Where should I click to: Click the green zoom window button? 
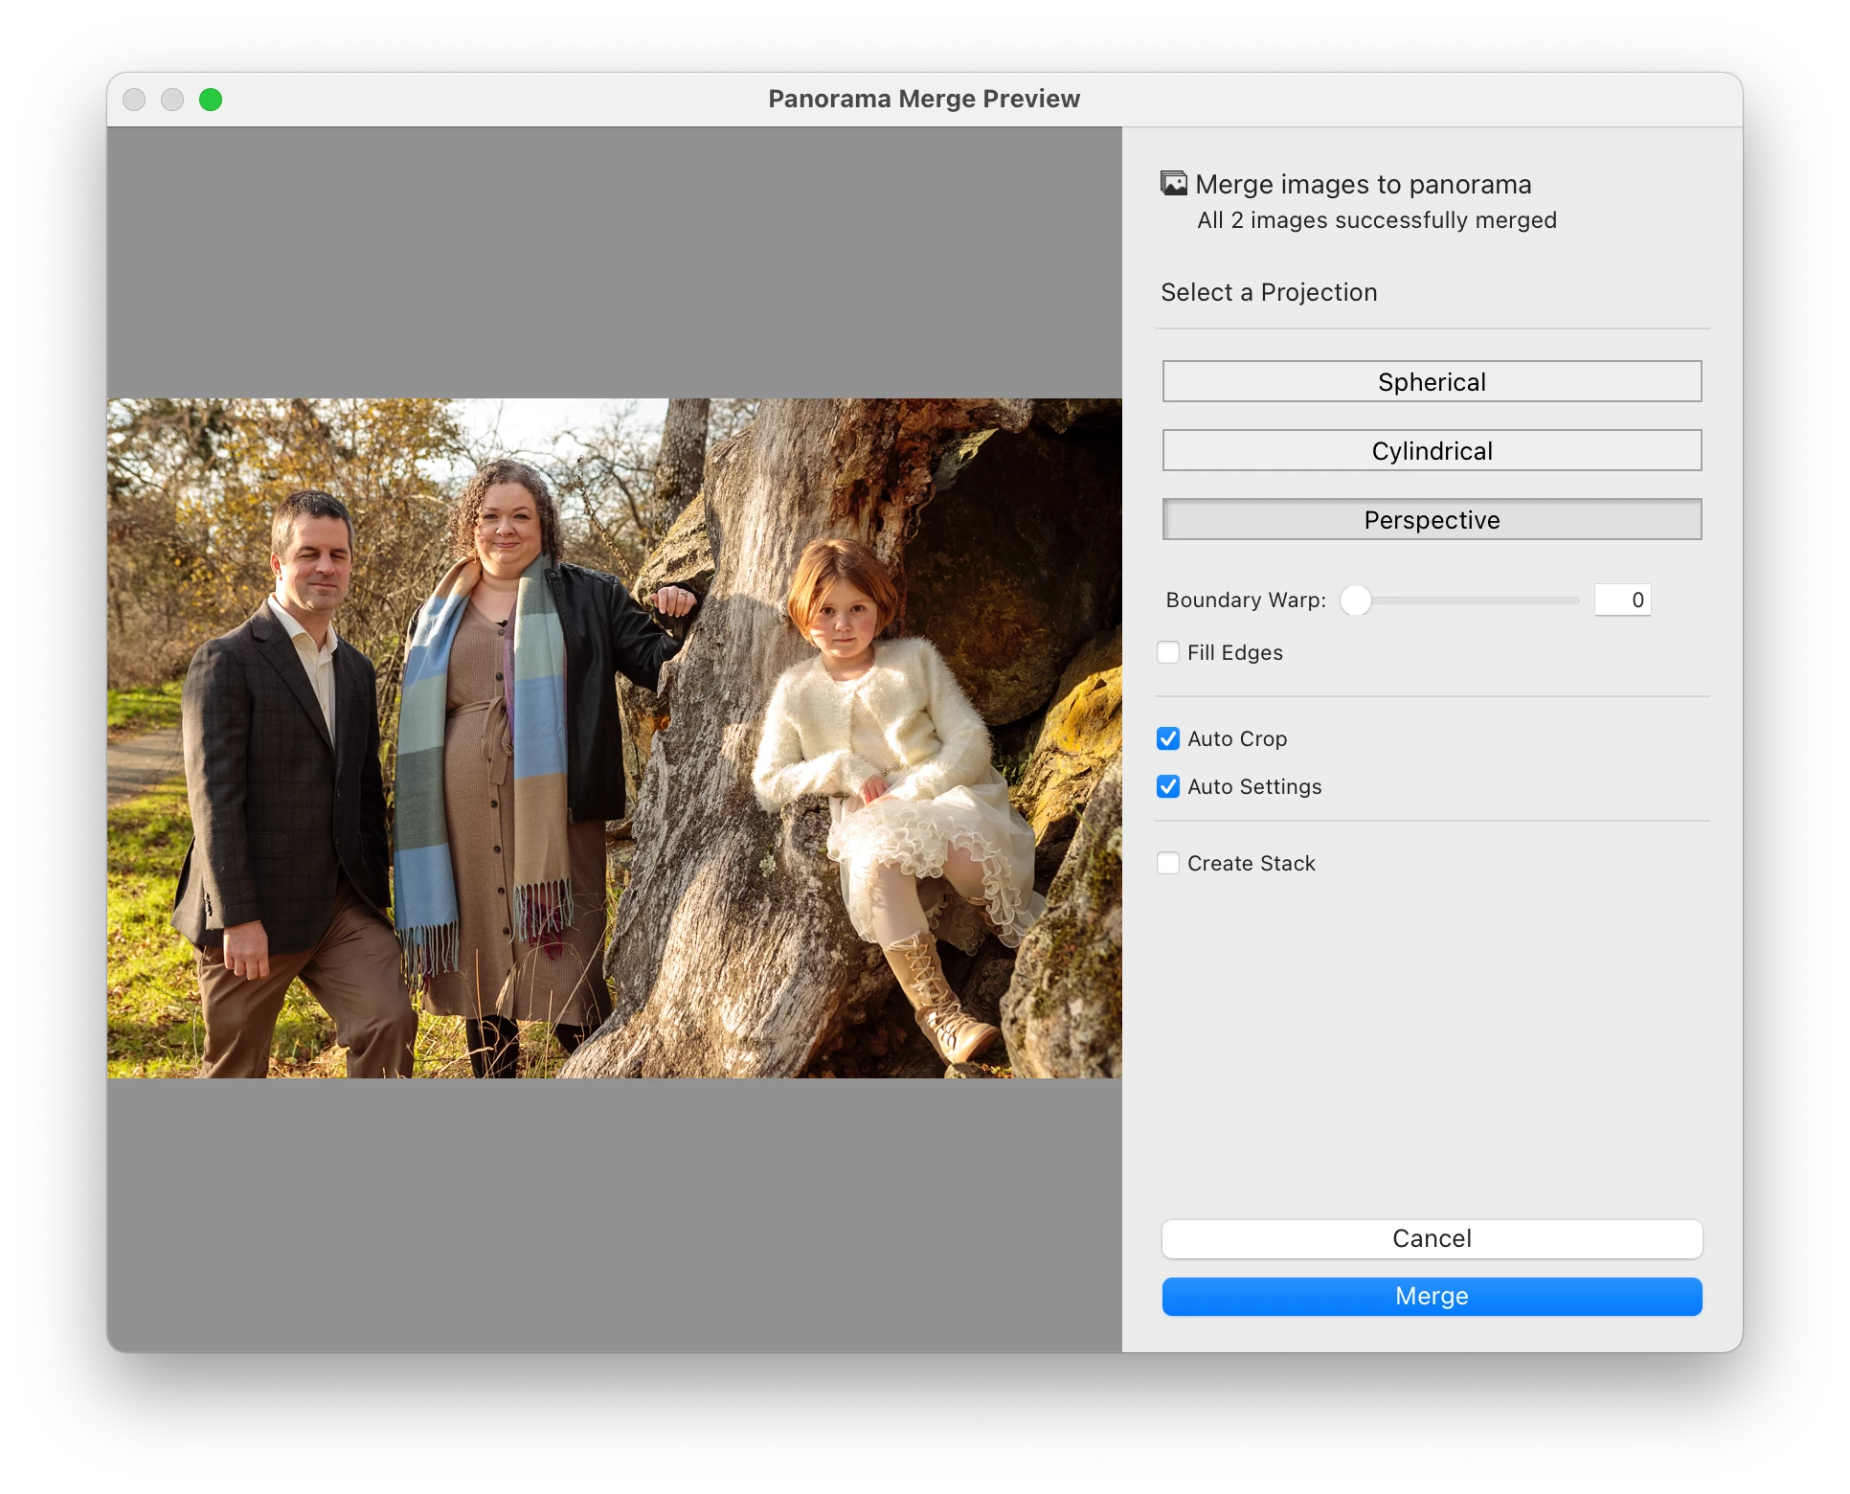[x=211, y=100]
